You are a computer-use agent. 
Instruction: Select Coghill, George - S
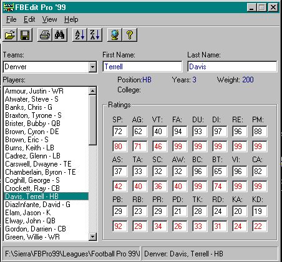coord(46,180)
